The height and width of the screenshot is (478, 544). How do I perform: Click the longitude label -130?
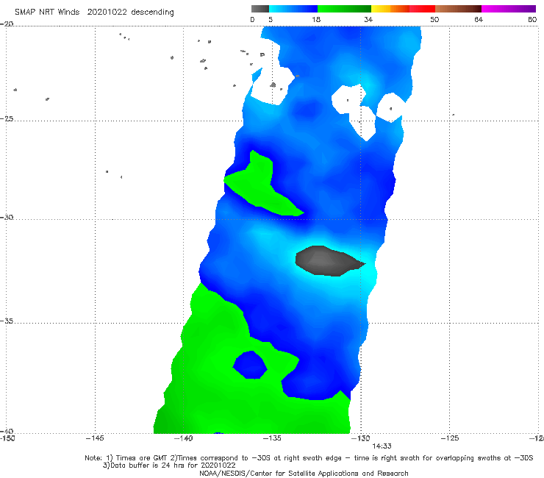[x=361, y=438]
